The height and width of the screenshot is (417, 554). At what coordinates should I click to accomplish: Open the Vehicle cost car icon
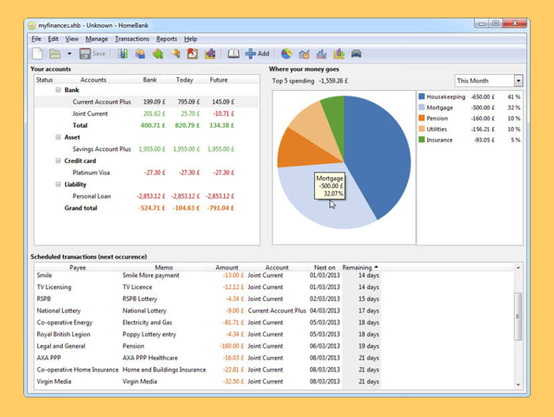(356, 53)
